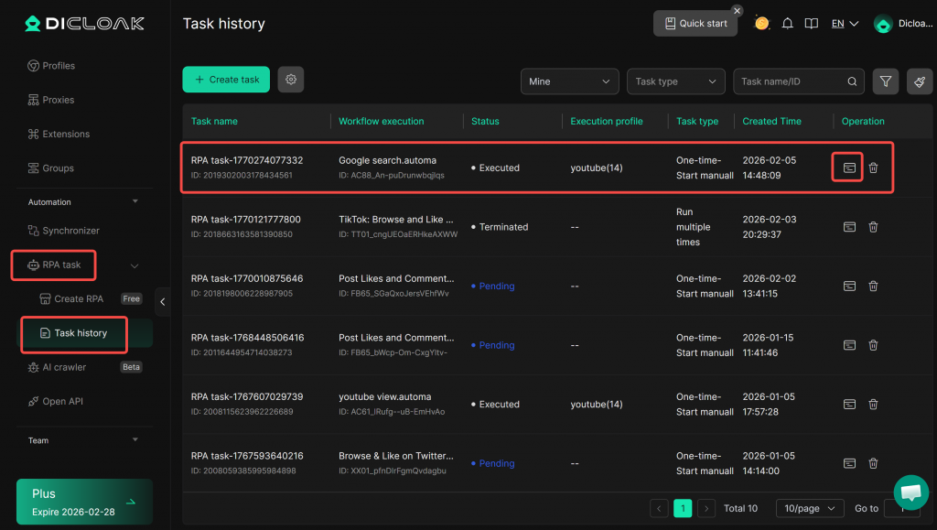Open the live chat support bubble
Screen dimensions: 937x530
[910, 492]
